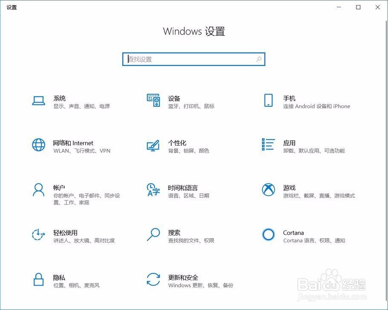The height and width of the screenshot is (310, 388).
Task: Maximize the 设置 window
Action: pyautogui.click(x=358, y=7)
